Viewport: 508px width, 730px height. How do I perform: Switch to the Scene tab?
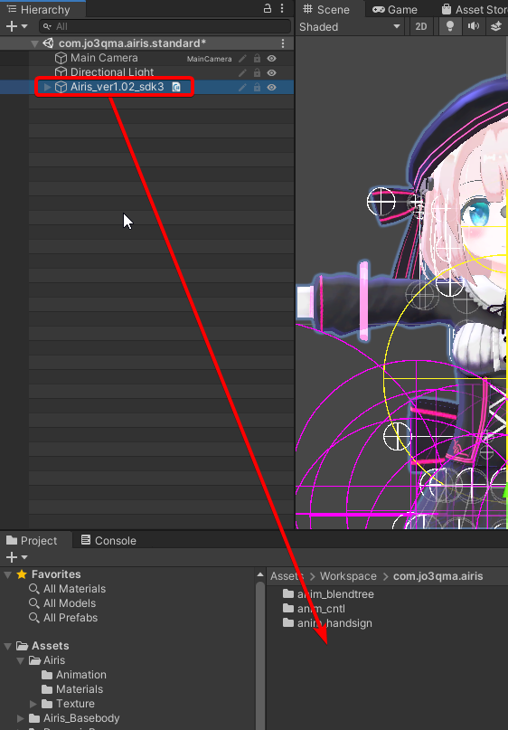coord(326,9)
